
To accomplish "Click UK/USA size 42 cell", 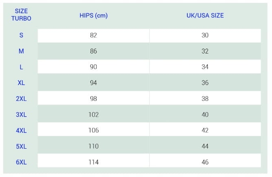I will 205,130.
